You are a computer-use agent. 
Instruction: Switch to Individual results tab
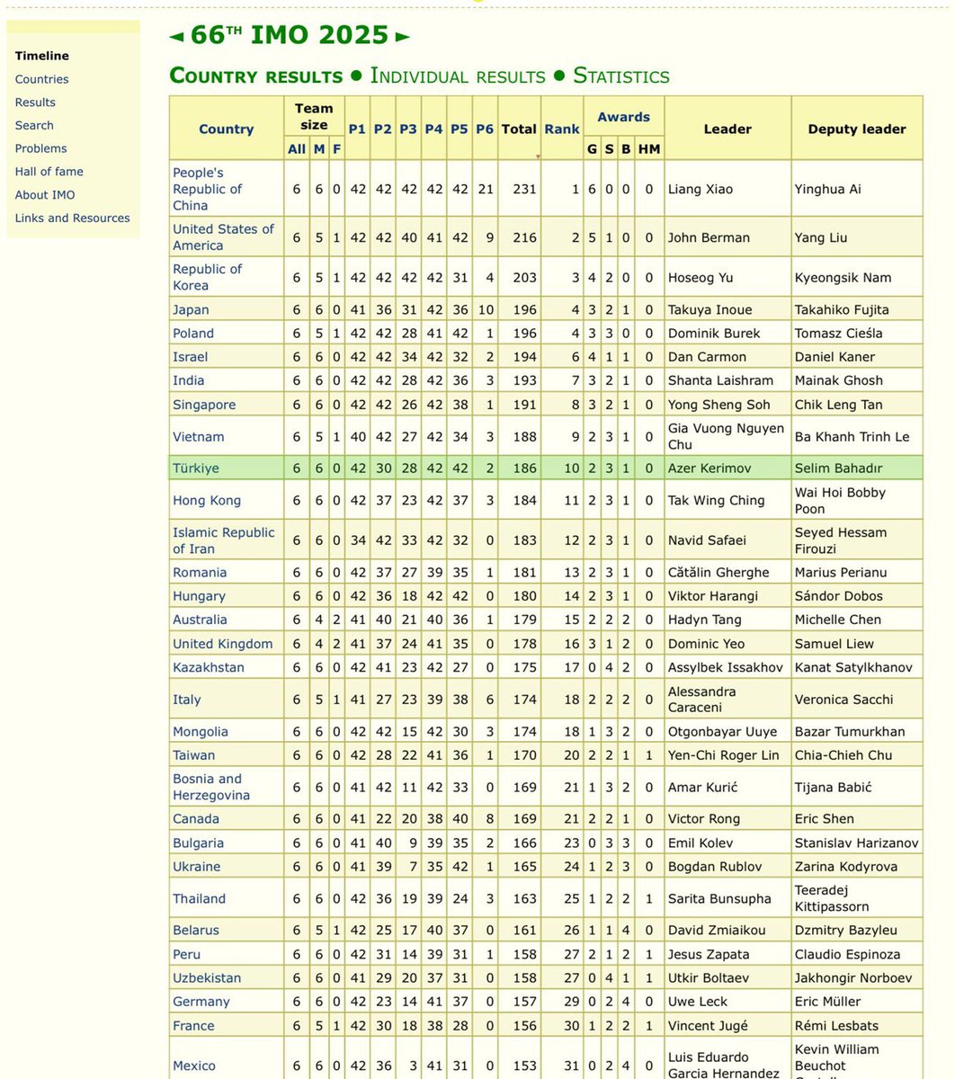click(x=458, y=76)
